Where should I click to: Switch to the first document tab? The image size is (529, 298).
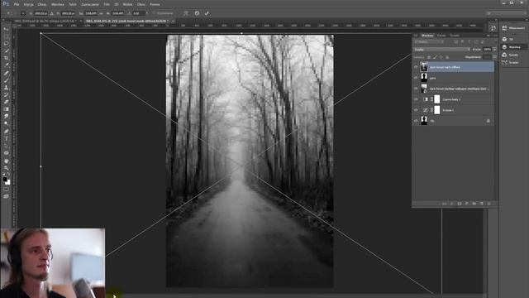(46, 21)
